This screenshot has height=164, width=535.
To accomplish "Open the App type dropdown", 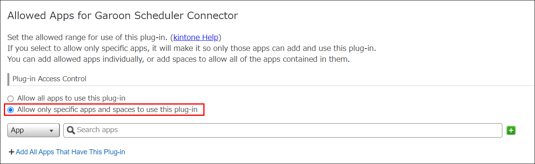I will coord(33,131).
